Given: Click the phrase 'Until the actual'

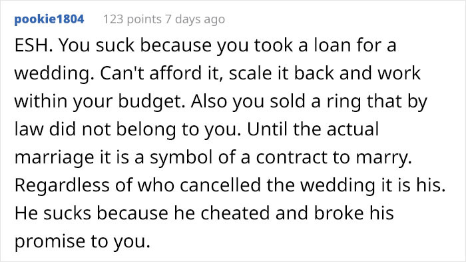Looking at the screenshot, I should point(313,129).
